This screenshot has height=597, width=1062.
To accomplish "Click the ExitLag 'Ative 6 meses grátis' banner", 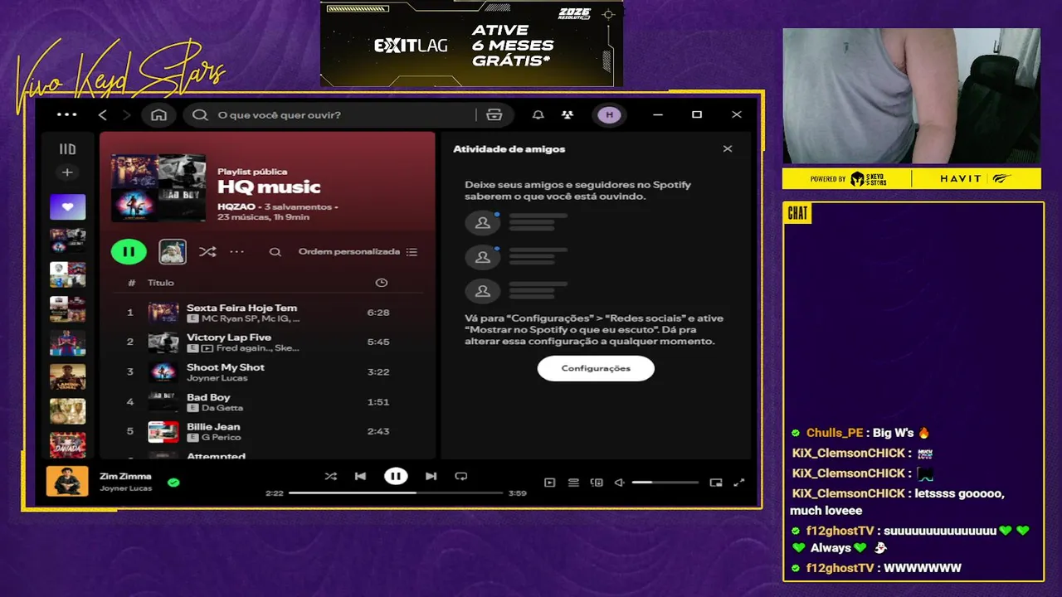I will (x=471, y=43).
